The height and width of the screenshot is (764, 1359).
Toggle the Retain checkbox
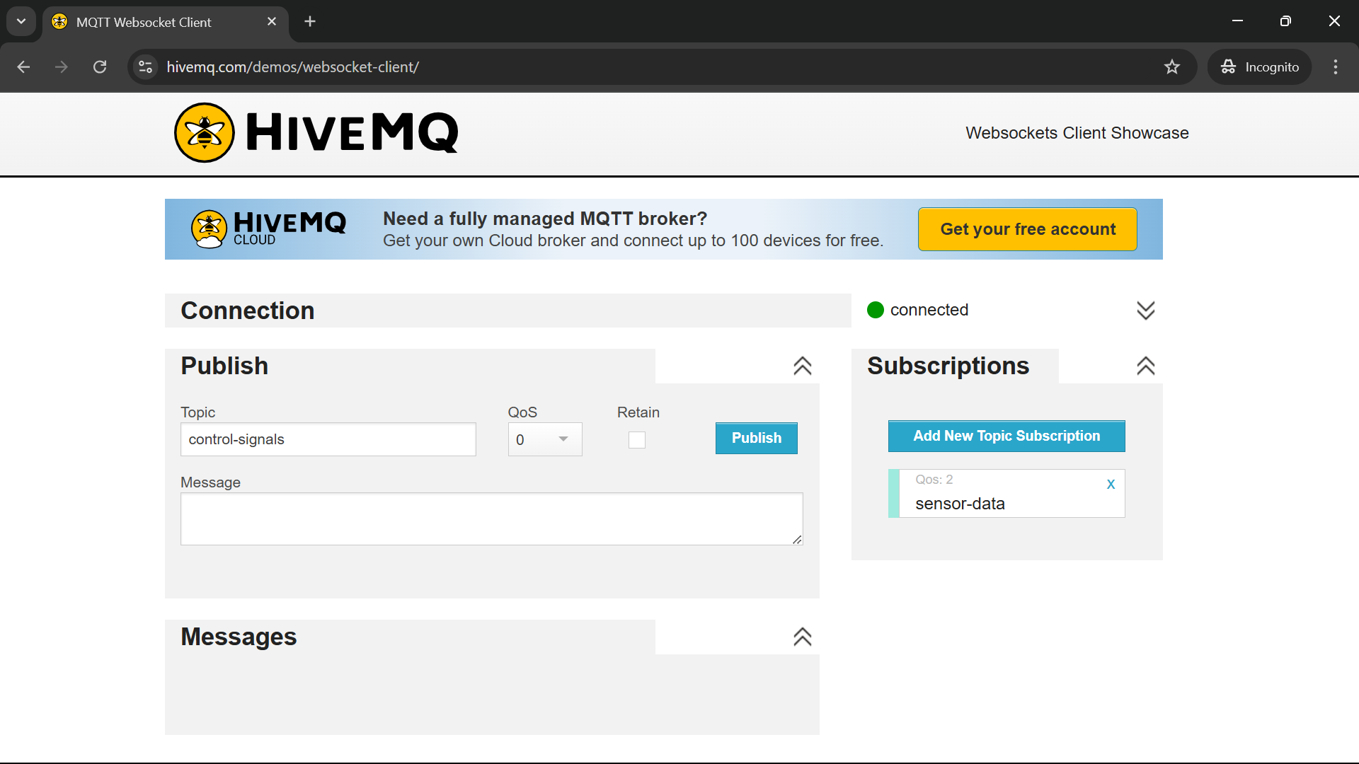[x=637, y=440]
